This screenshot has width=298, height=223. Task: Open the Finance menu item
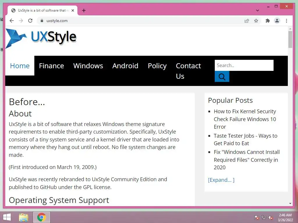[52, 66]
